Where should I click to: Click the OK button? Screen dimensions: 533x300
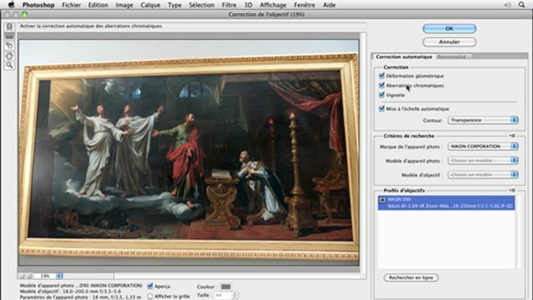point(449,29)
